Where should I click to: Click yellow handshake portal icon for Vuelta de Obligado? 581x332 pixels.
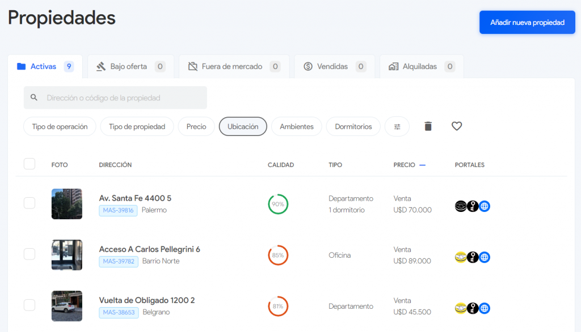click(x=461, y=308)
